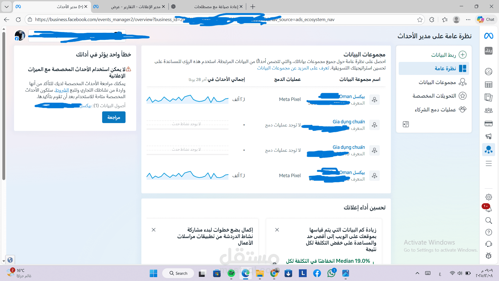This screenshot has height=281, width=499.
Task: Open the Meta logo home icon
Action: 489,36
